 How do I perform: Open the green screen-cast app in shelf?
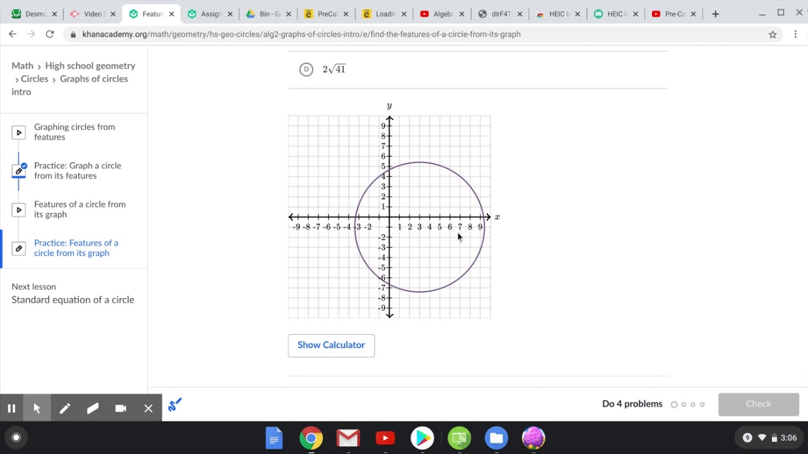click(x=460, y=438)
